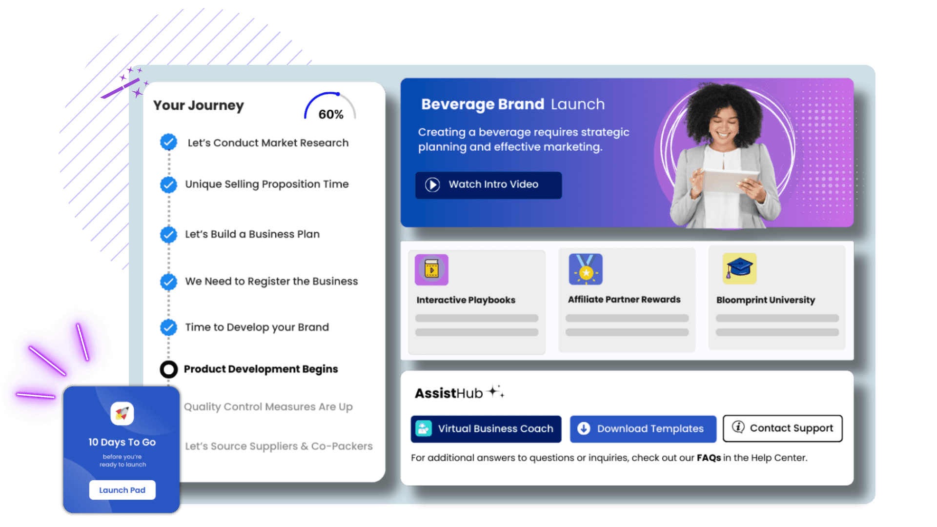This screenshot has width=937, height=527.
Task: Expand the Source Suppliers step
Action: pos(277,446)
